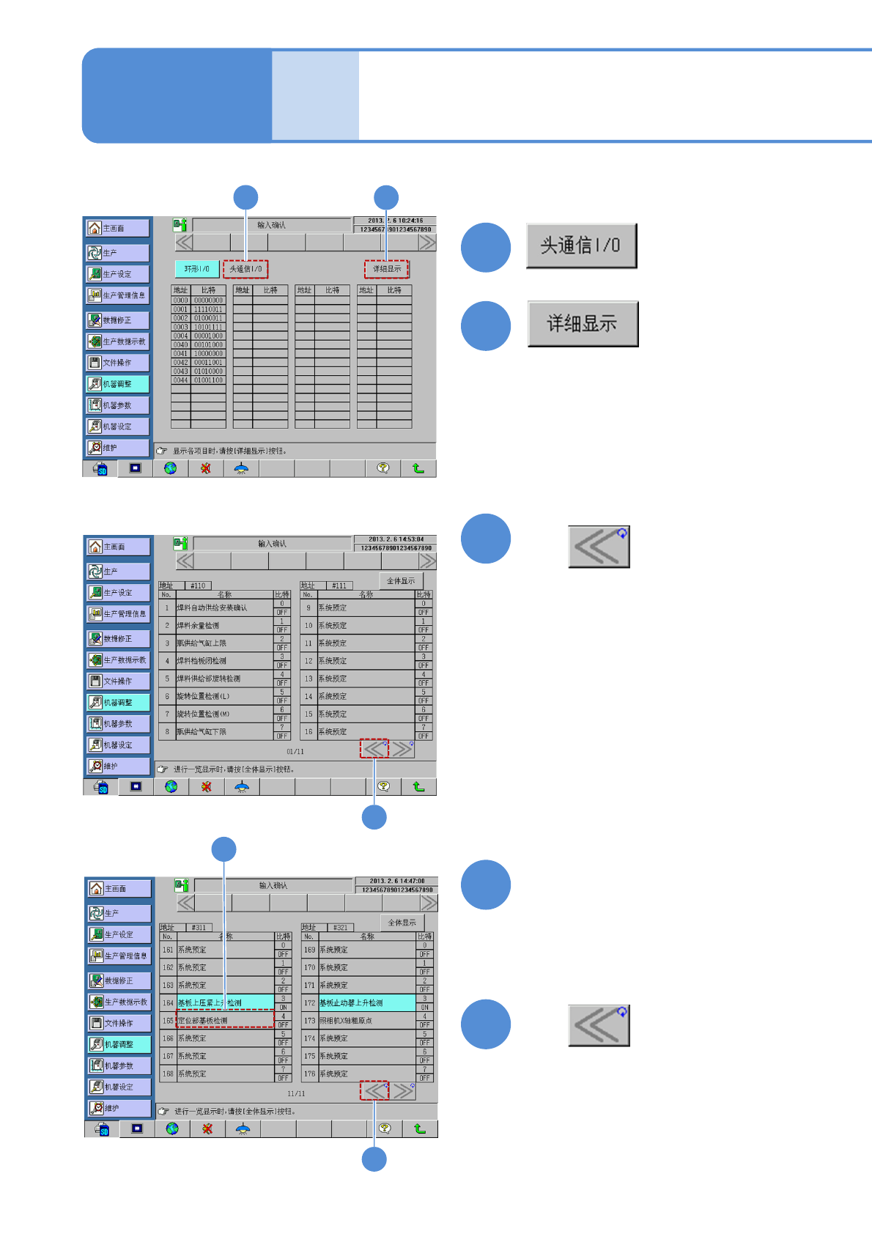Open 主画面 on the 11/11 page screen sidebar
This screenshot has width=872, height=1234.
point(119,888)
